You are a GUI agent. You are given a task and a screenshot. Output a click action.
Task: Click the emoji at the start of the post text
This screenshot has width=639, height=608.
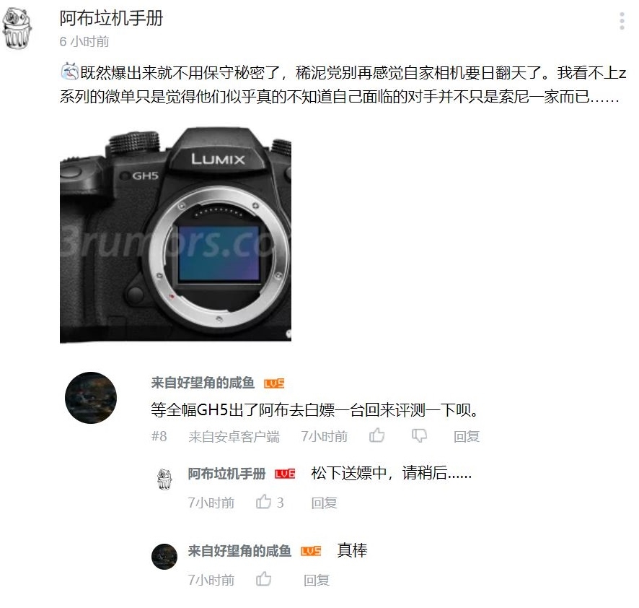pyautogui.click(x=69, y=72)
